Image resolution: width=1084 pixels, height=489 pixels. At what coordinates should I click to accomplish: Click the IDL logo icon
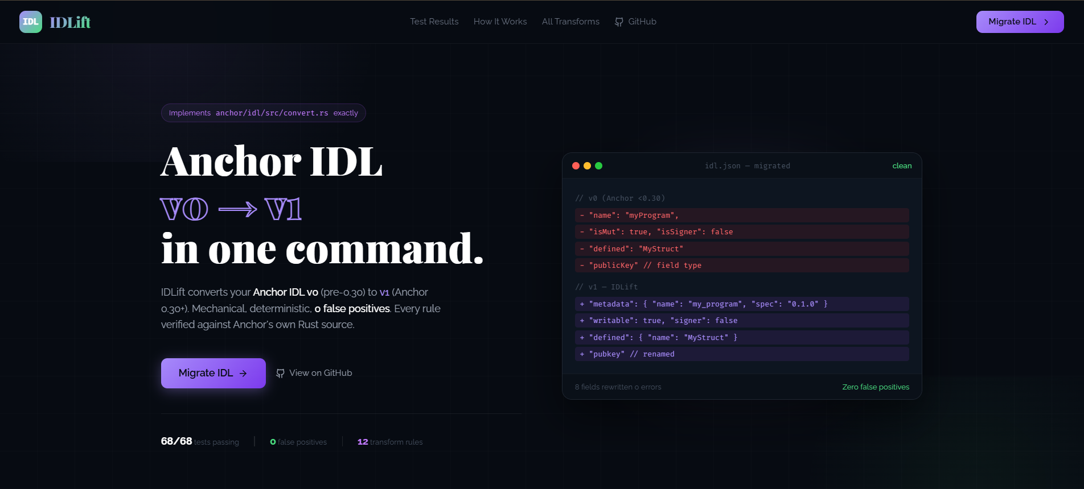point(31,22)
